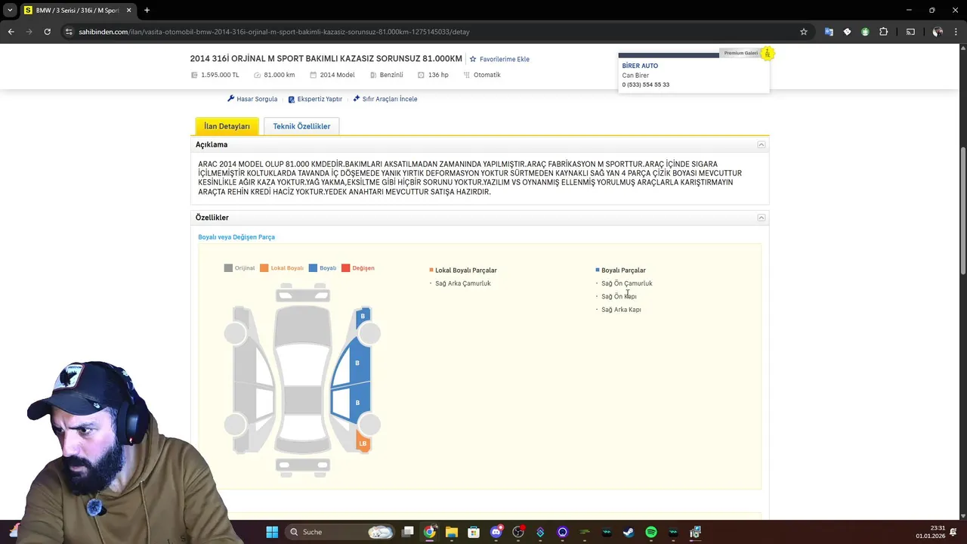Screen dimensions: 967x544
Task: Open Spotify from the taskbar
Action: pos(651,532)
